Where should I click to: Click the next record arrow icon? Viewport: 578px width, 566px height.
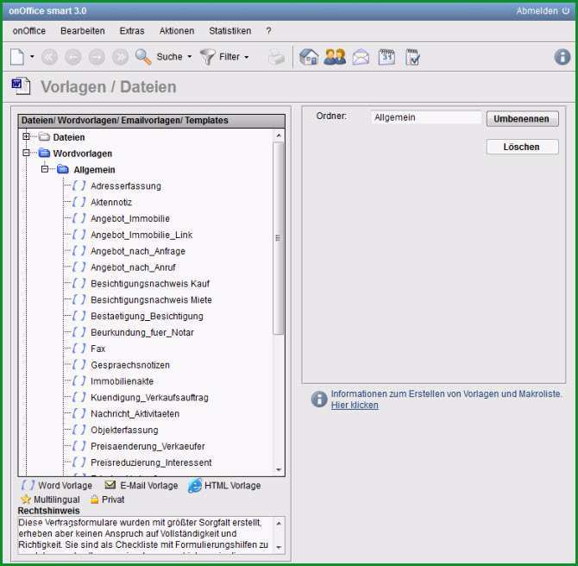pyautogui.click(x=97, y=57)
